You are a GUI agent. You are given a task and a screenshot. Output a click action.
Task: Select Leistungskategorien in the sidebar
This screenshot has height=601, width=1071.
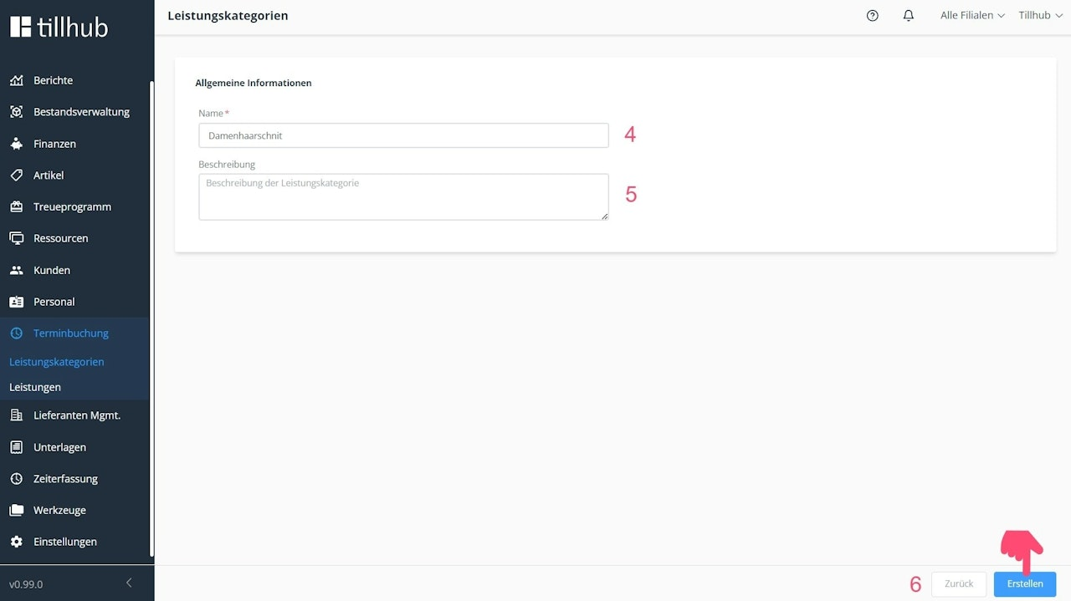(x=57, y=362)
